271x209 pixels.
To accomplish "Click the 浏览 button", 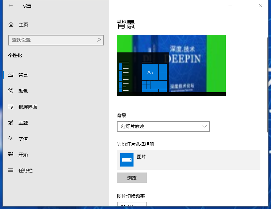I will (132, 178).
